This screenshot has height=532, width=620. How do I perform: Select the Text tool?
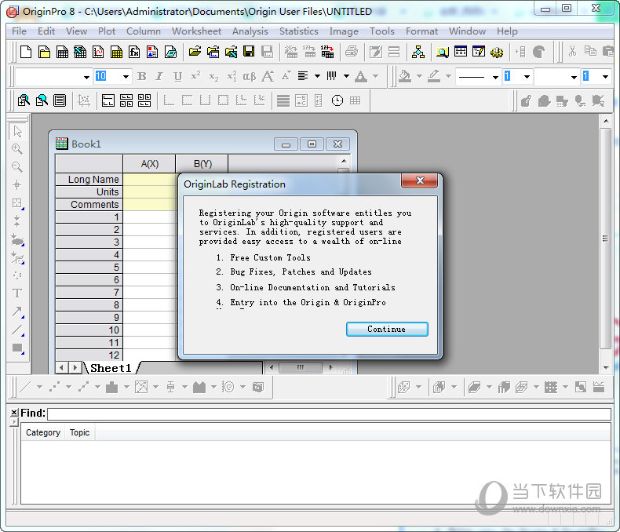(17, 293)
